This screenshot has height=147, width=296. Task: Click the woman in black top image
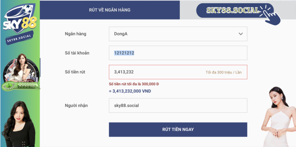(18, 124)
